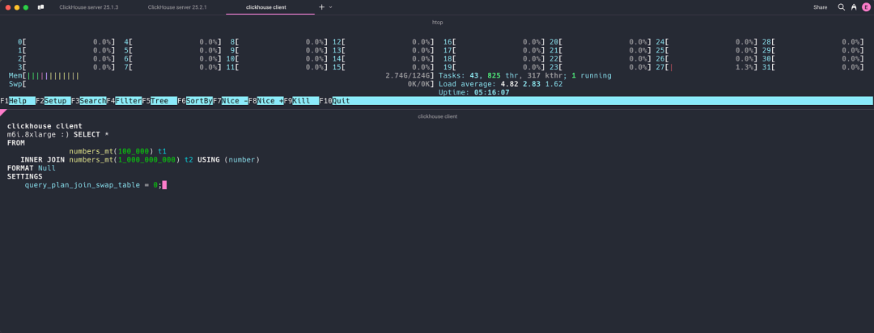The width and height of the screenshot is (874, 333).
Task: Click query_plan_join_swap_table setting
Action: coord(83,185)
